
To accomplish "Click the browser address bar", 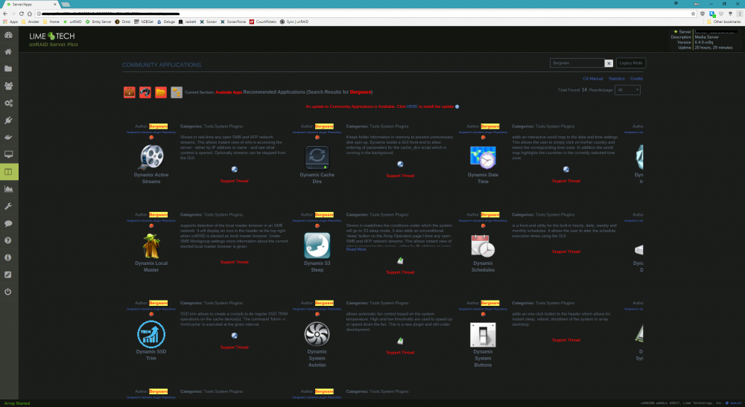I will click(x=364, y=13).
